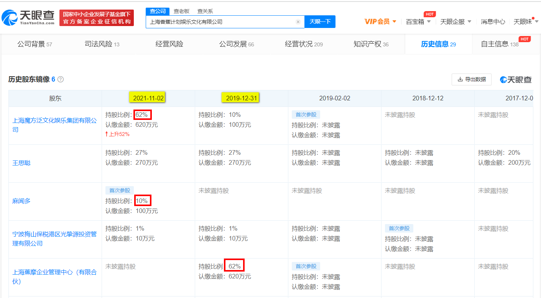Open the 公司发展 tab

pyautogui.click(x=237, y=44)
